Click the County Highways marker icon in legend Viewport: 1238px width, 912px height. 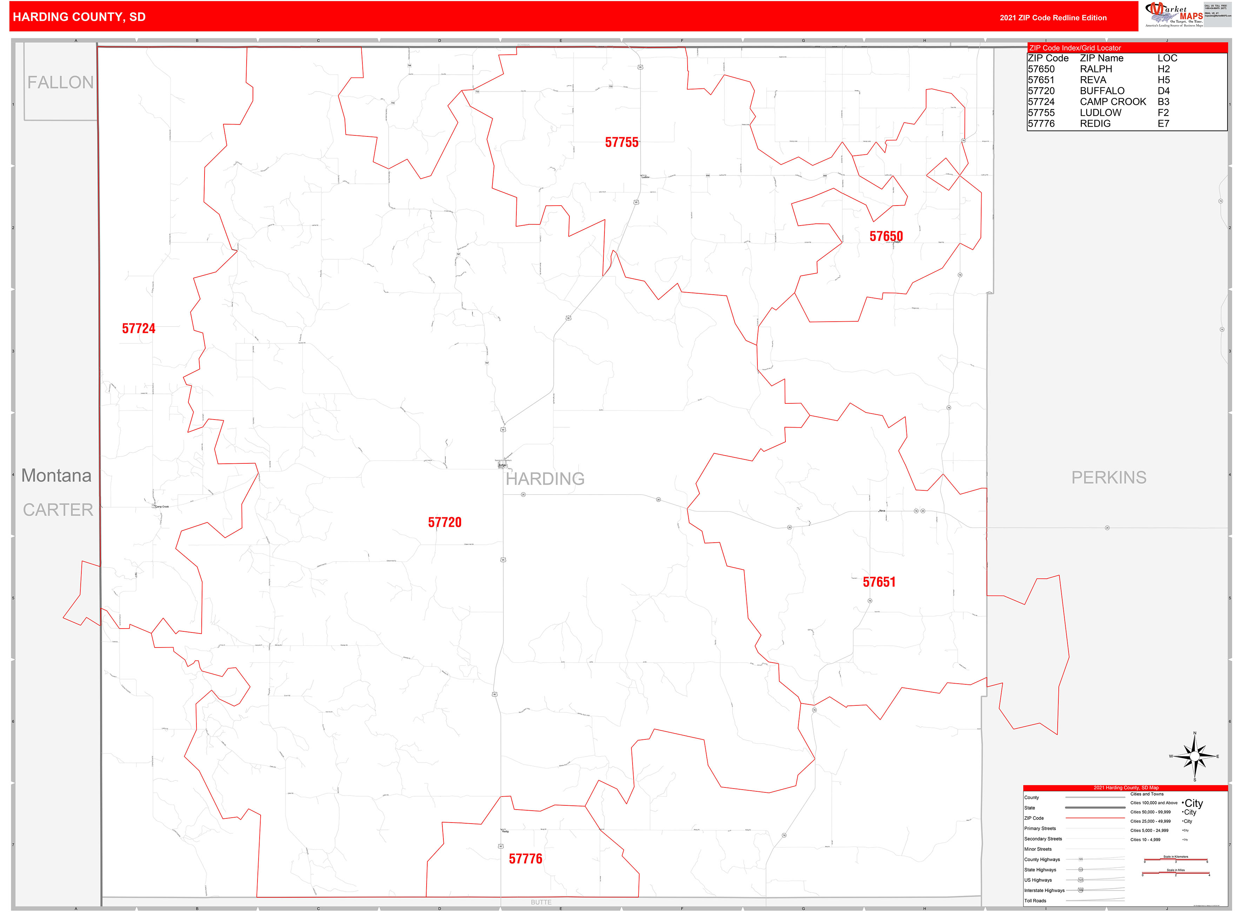[x=1081, y=859]
